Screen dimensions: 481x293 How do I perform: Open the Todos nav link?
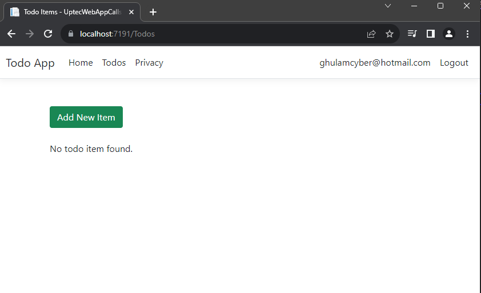click(114, 63)
